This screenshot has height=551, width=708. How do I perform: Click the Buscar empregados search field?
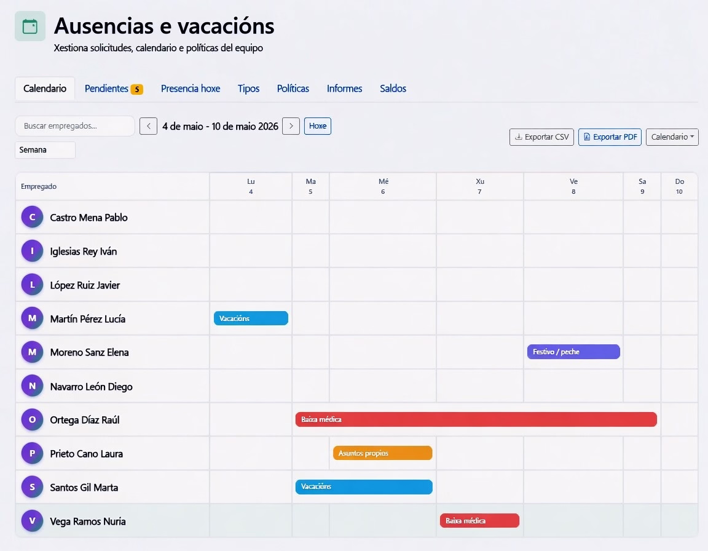pyautogui.click(x=75, y=126)
